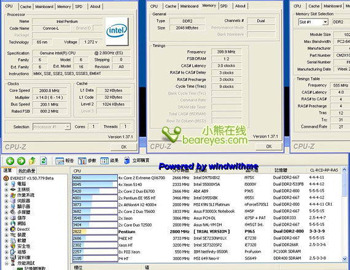350x270 pixels.
Task: Select the 儲存 storage tree icon
Action: 13,218
